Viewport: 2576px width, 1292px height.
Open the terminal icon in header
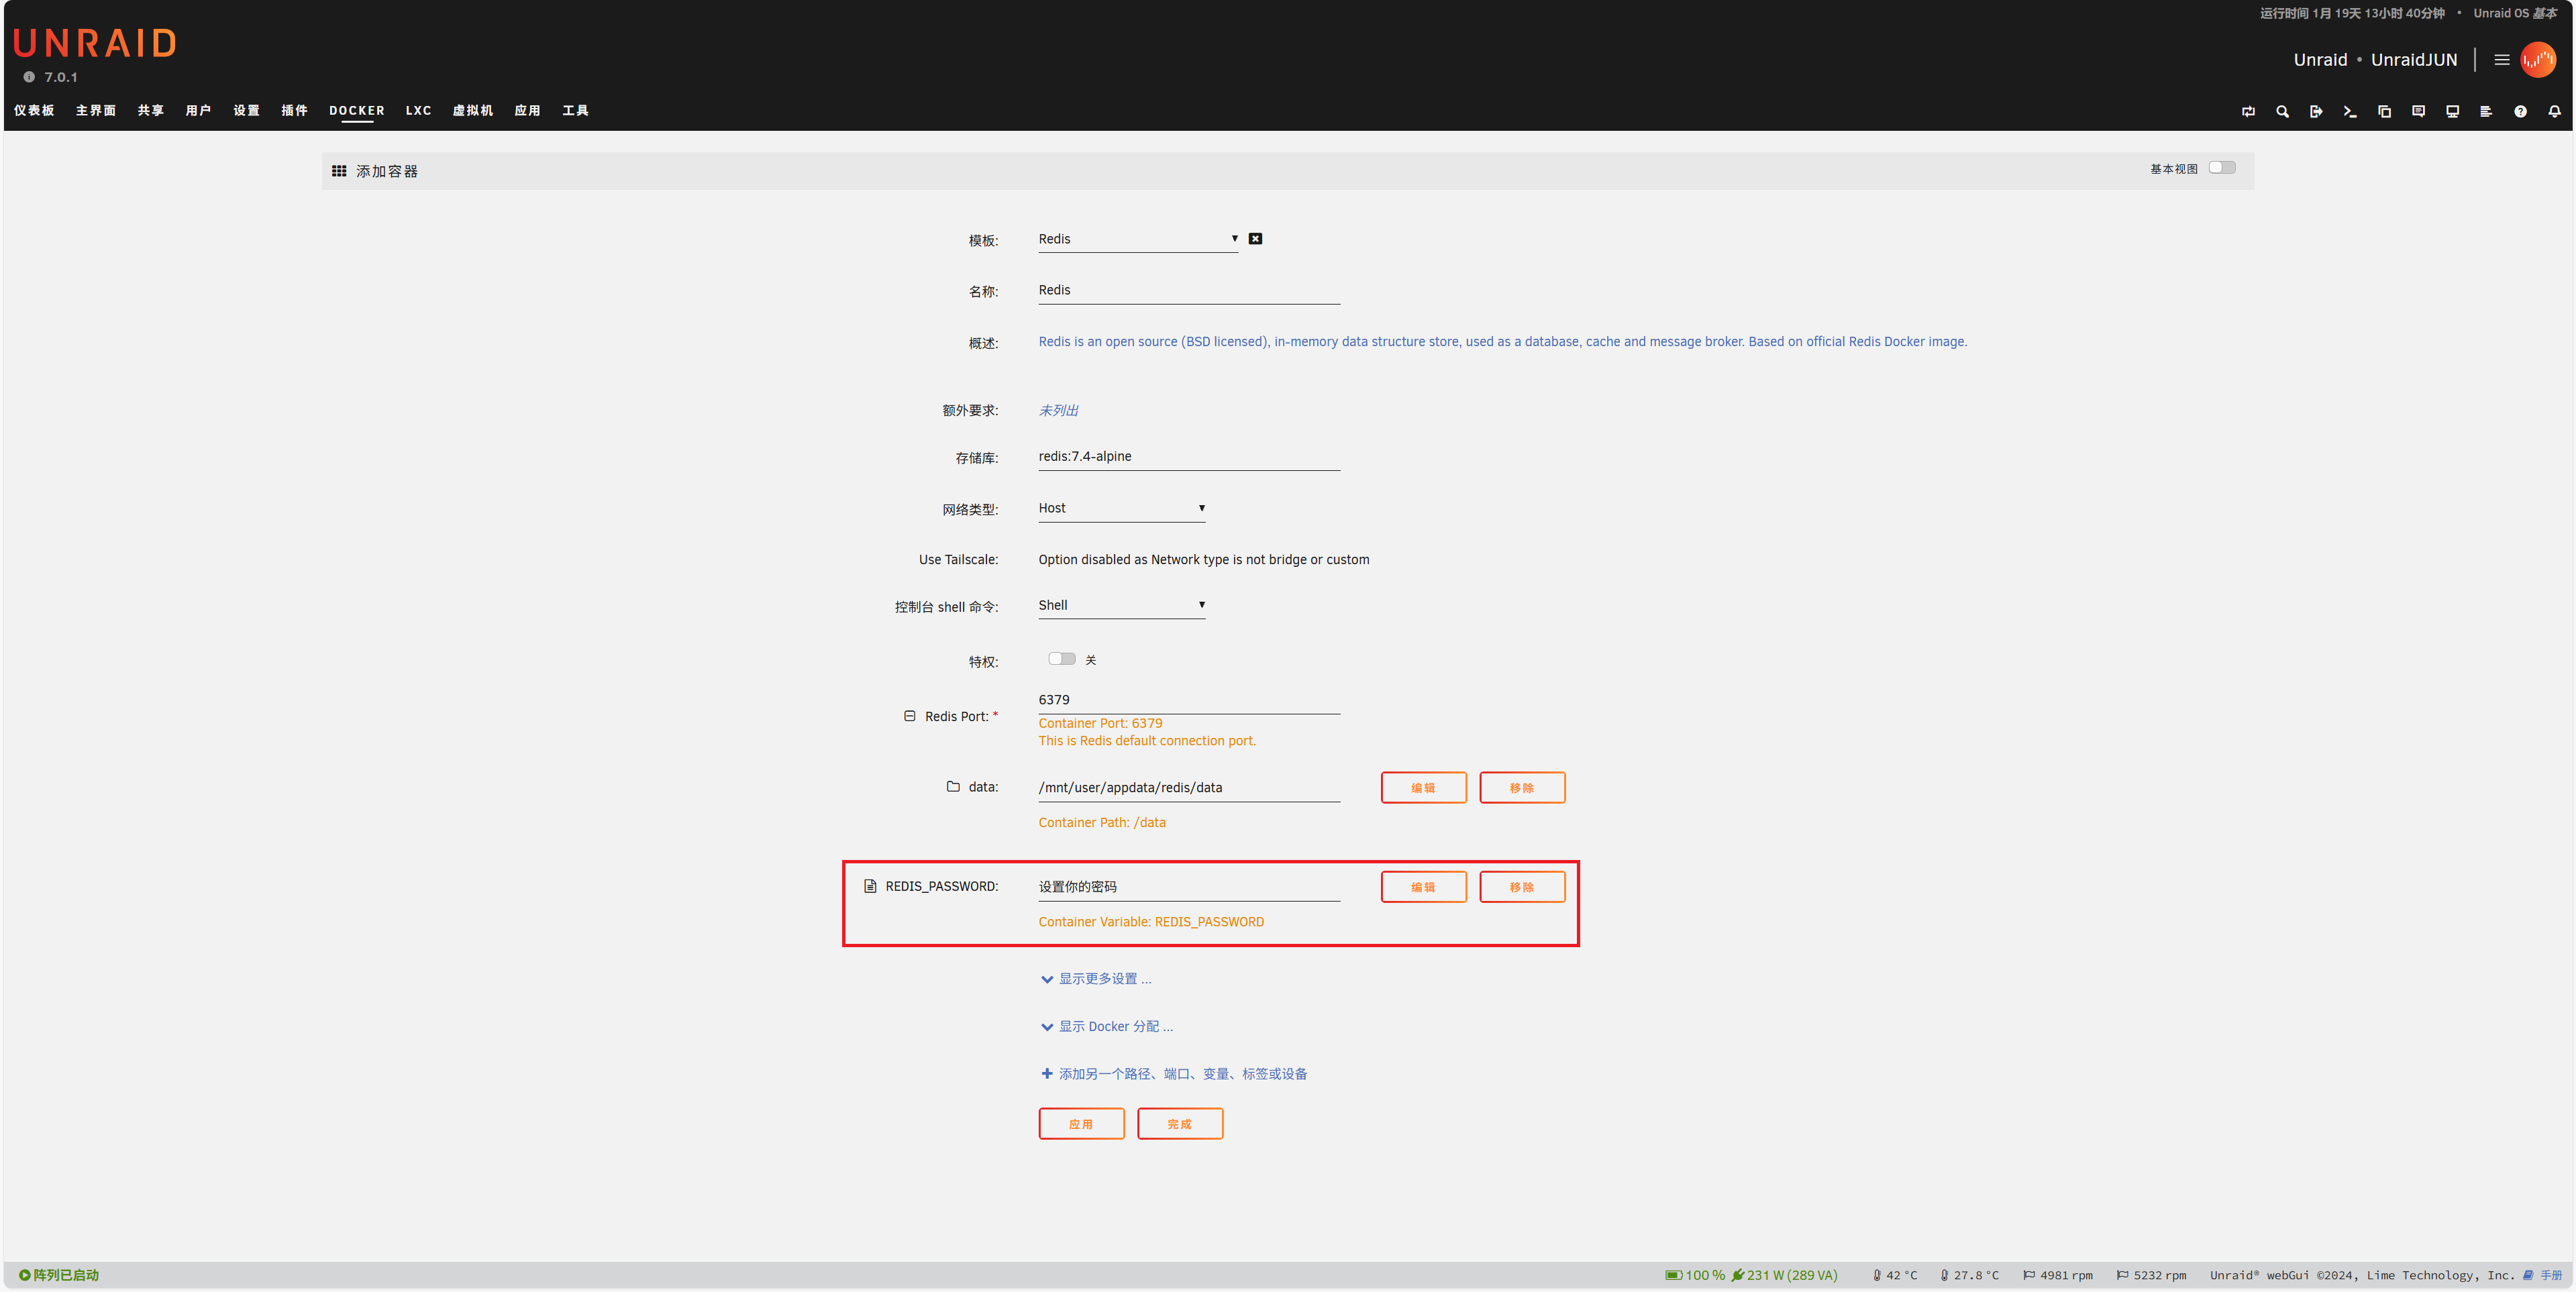2350,111
